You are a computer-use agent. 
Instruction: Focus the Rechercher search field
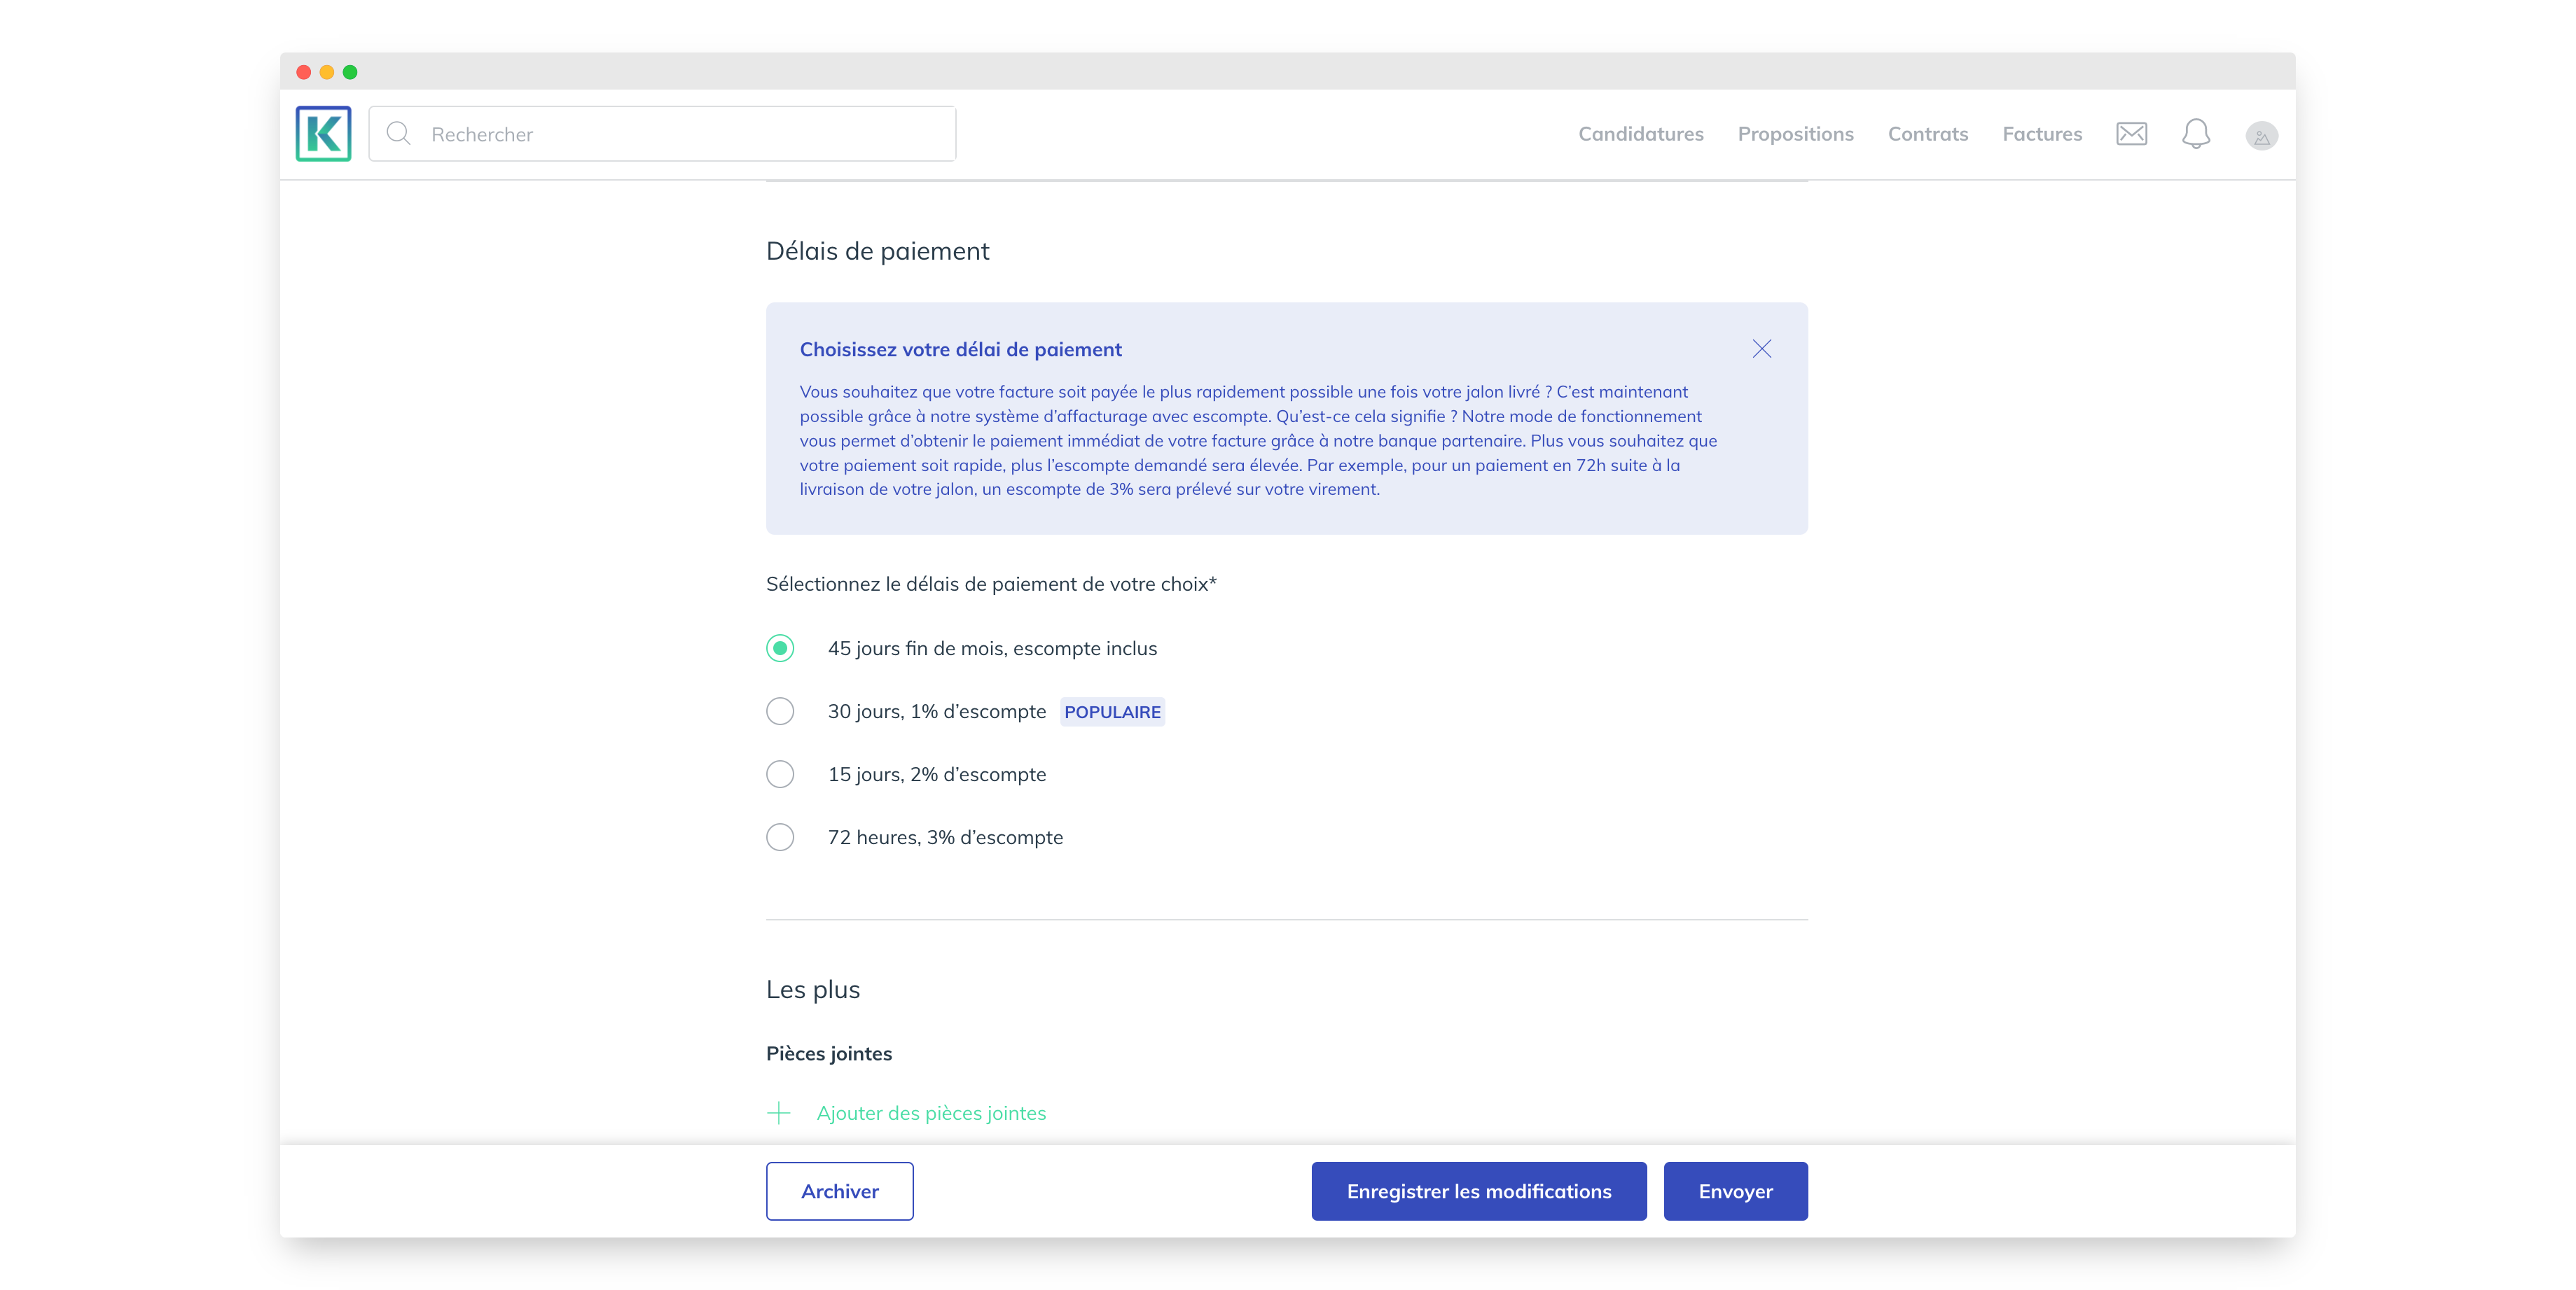tap(662, 134)
